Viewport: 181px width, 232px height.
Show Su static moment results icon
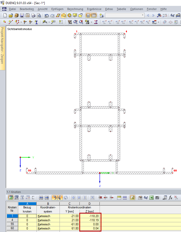point(104,22)
